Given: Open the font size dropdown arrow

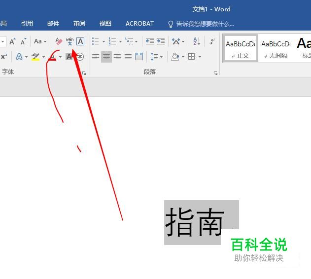Looking at the screenshot, I should coord(3,41).
